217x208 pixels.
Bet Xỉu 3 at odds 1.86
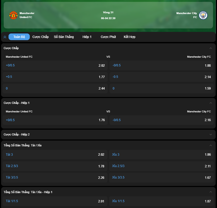click(x=161, y=155)
